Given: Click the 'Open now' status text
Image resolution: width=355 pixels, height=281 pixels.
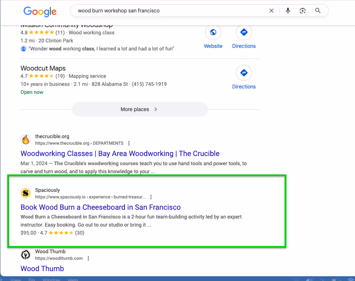Looking at the screenshot, I should coord(32,92).
